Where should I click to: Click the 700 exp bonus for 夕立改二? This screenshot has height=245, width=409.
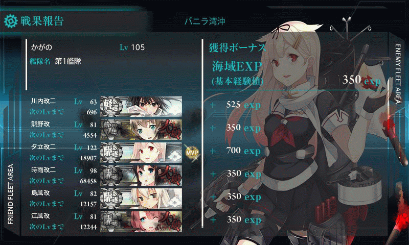click(243, 151)
